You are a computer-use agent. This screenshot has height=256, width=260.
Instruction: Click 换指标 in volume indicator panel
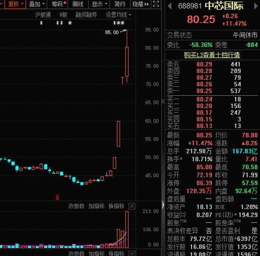116,206
